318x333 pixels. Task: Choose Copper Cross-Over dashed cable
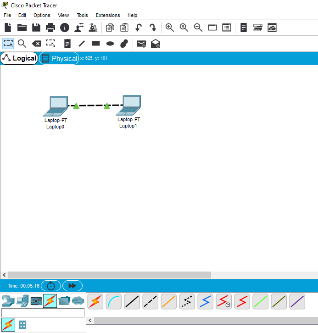(x=151, y=301)
